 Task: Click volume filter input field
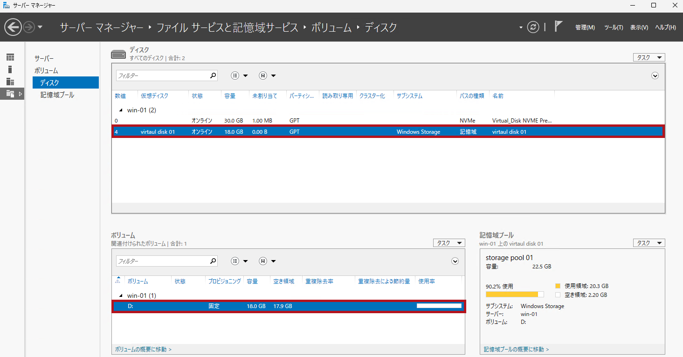[161, 261]
